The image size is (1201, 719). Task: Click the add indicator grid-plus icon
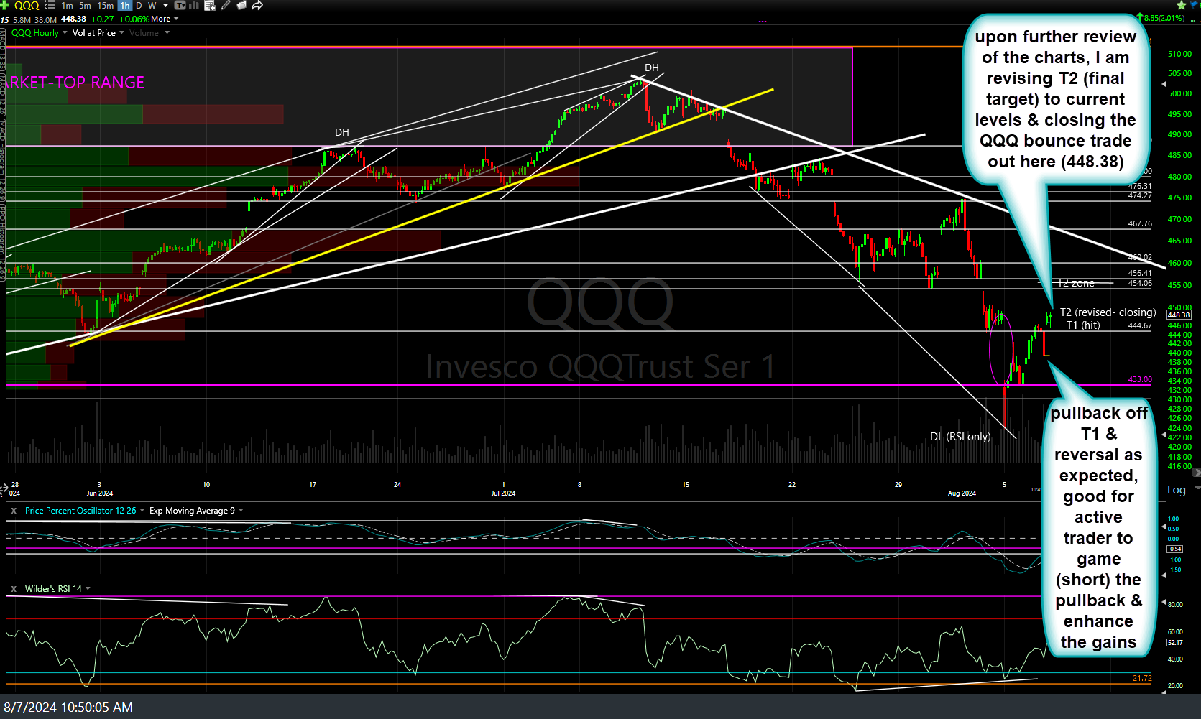(x=210, y=5)
